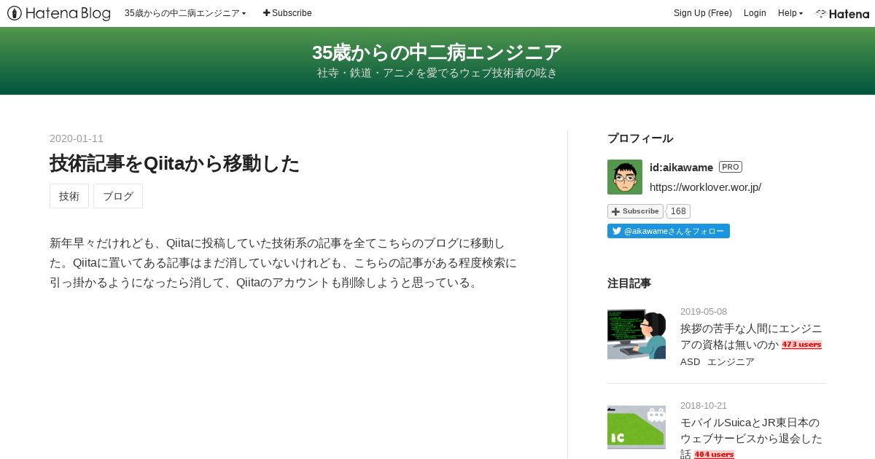
Task: Open article 技術記事をQiitaから移動した
Action: tap(174, 163)
